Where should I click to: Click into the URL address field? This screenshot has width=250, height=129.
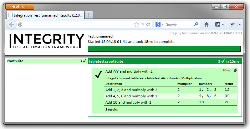coord(75,24)
